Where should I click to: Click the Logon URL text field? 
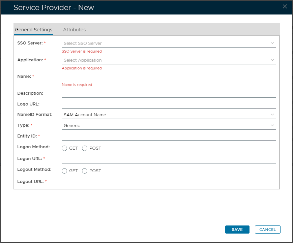pyautogui.click(x=169, y=159)
